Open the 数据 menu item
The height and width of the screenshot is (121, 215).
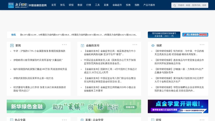click(80, 5)
